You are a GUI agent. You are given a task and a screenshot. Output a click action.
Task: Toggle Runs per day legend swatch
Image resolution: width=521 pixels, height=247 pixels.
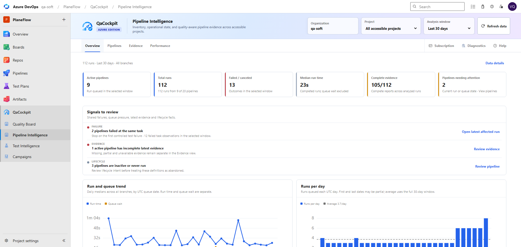301,204
